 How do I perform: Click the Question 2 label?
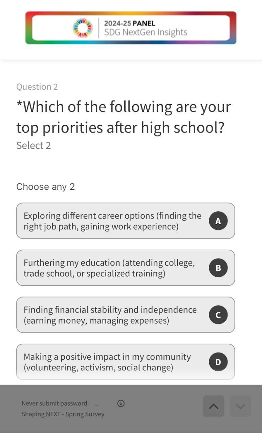(37, 87)
